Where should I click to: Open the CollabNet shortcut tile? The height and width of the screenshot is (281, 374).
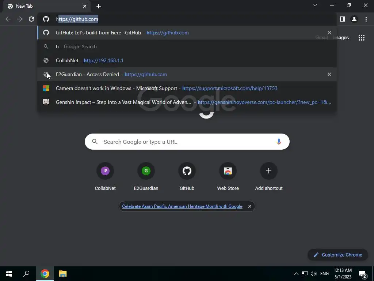(x=105, y=176)
